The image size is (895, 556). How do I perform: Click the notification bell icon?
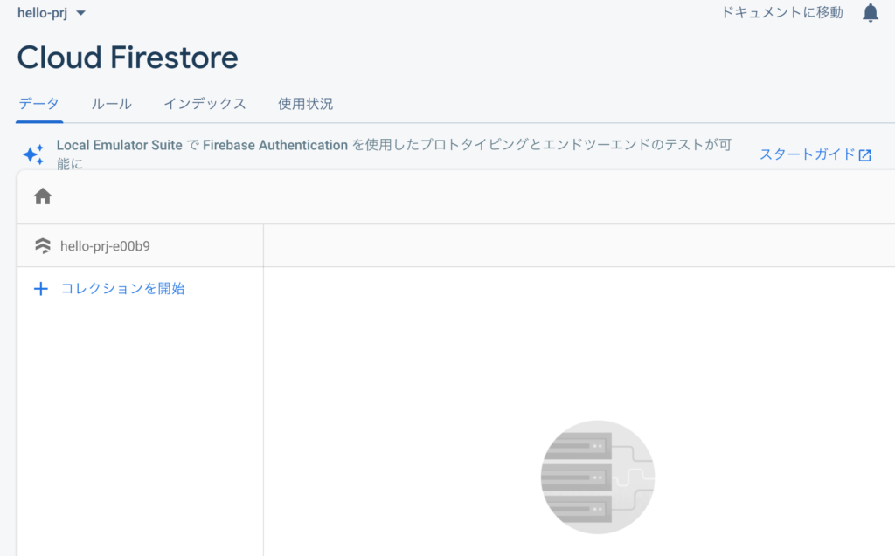[871, 12]
